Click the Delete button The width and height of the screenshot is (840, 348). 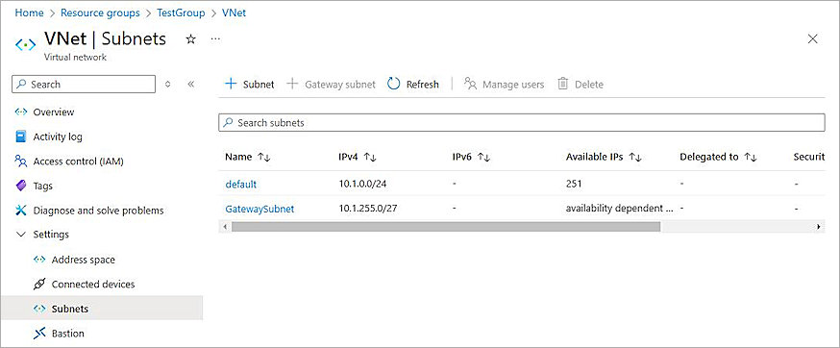(581, 85)
